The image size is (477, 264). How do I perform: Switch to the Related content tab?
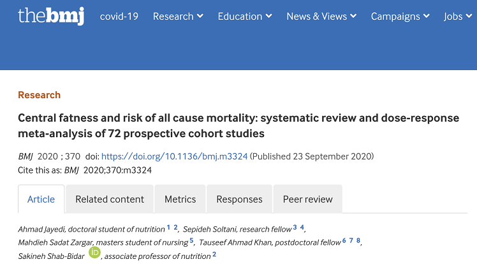pyautogui.click(x=110, y=199)
